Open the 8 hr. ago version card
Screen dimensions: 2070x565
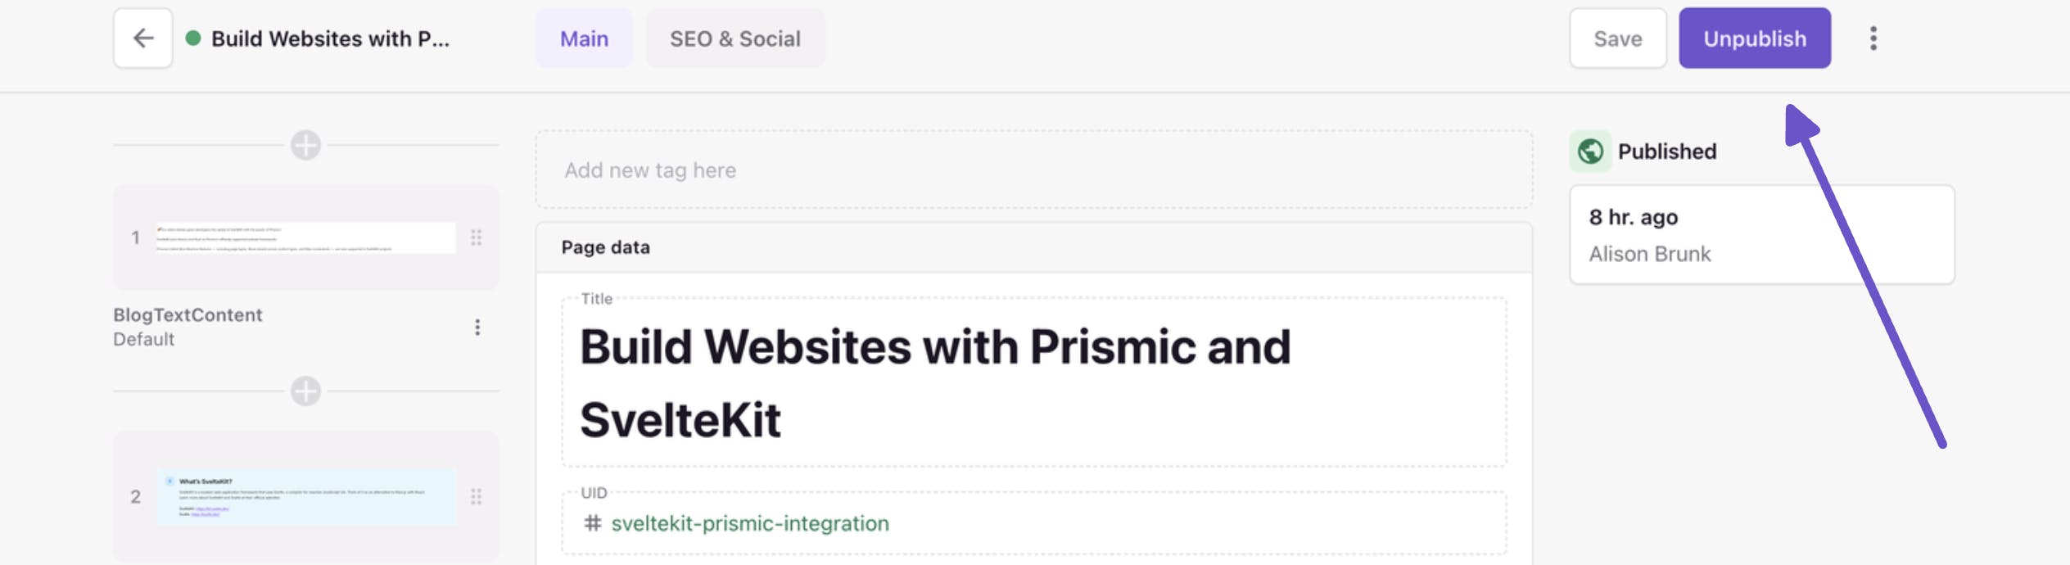click(1761, 235)
